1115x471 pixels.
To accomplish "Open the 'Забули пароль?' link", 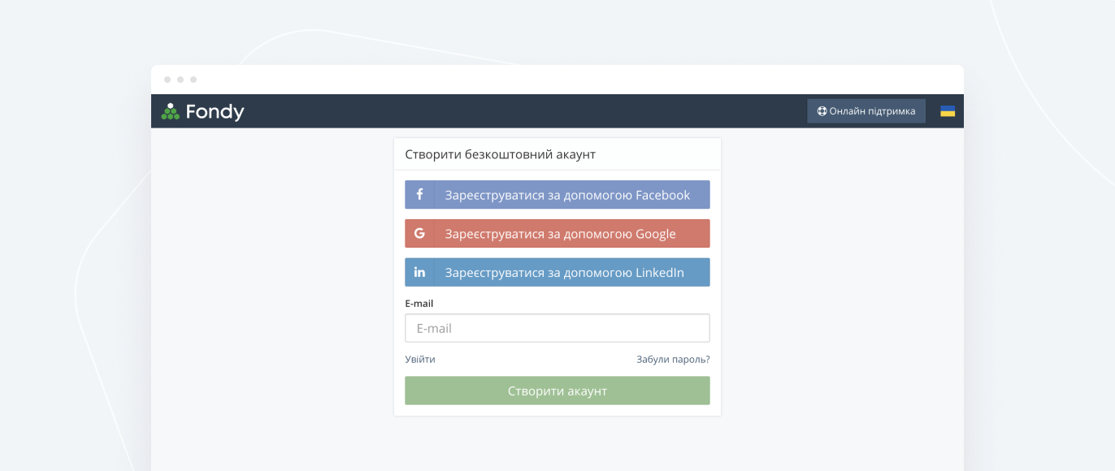I will pos(673,359).
